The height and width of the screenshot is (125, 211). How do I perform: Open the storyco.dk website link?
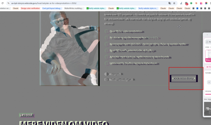(x=116, y=74)
